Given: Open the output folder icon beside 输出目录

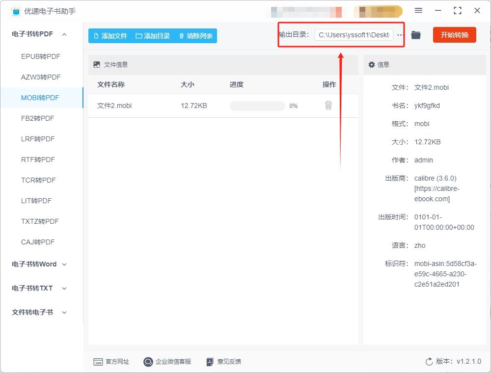Looking at the screenshot, I should click(x=415, y=35).
